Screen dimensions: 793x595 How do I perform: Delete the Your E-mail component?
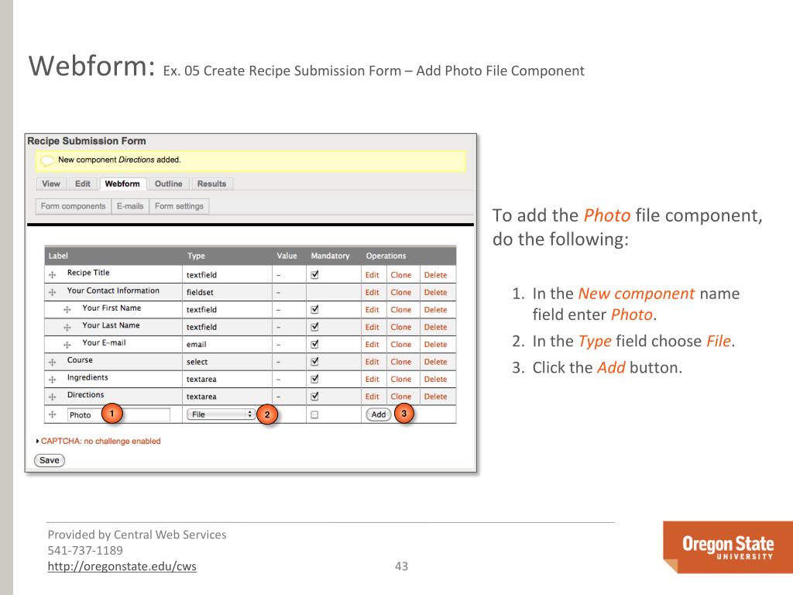[435, 344]
